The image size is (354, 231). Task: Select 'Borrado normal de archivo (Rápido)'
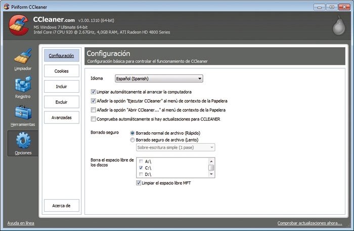pos(132,133)
